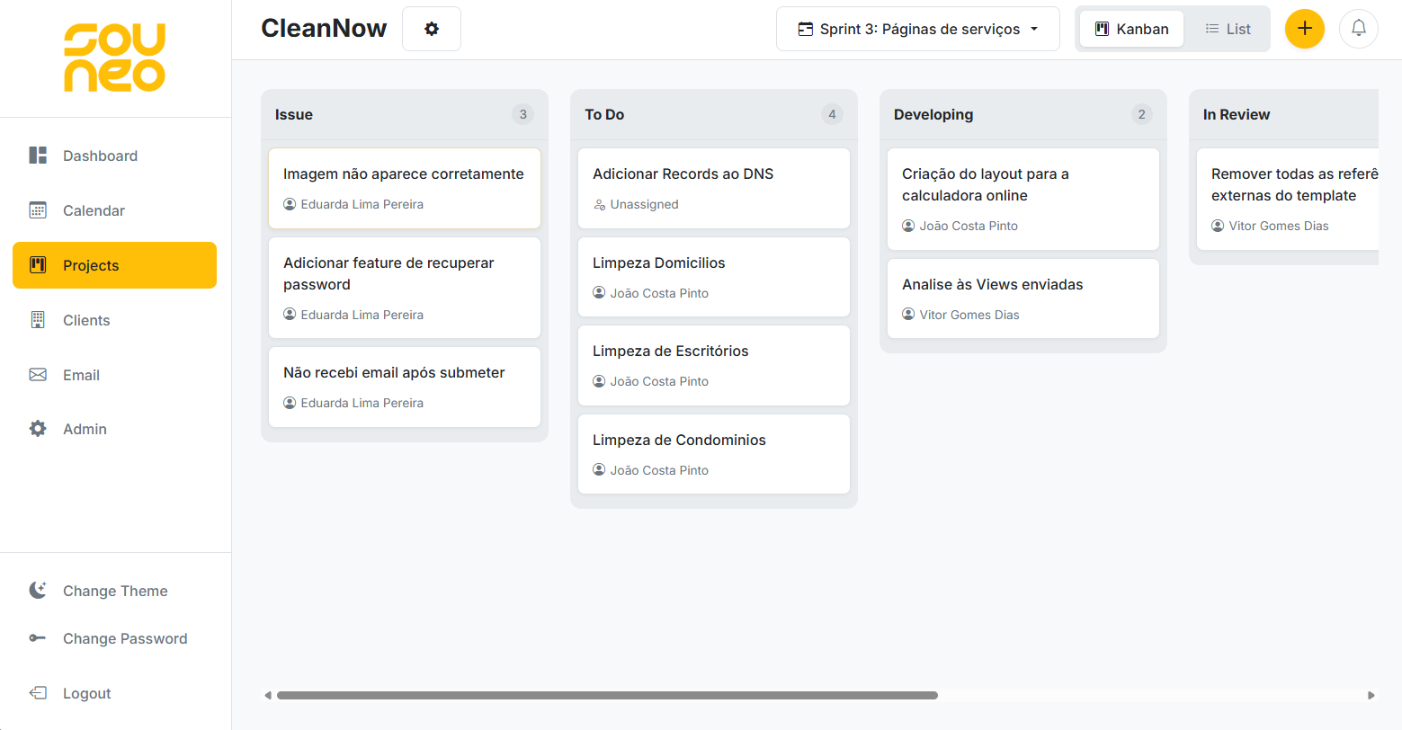Open the 'Imagem não aparece corretamente' card
This screenshot has height=730, width=1402.
coord(404,188)
